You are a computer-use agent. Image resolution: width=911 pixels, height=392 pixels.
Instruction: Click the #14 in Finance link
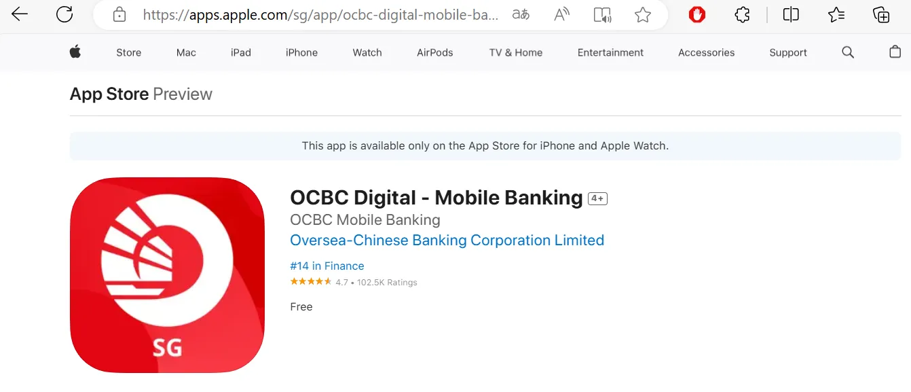(327, 266)
